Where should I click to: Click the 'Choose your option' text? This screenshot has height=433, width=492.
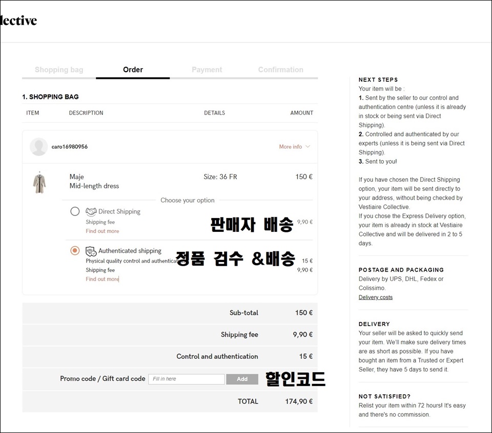[x=188, y=200]
